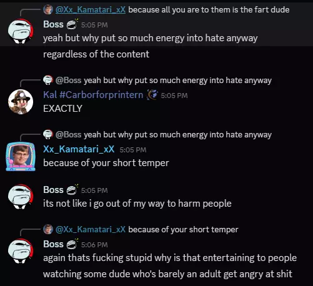Click the blue Xx_Kamatari_xX username header

coord(79,149)
